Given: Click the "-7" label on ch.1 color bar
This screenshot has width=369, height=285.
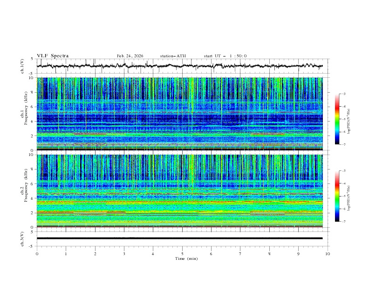Looking at the screenshot, I should pyautogui.click(x=344, y=144).
